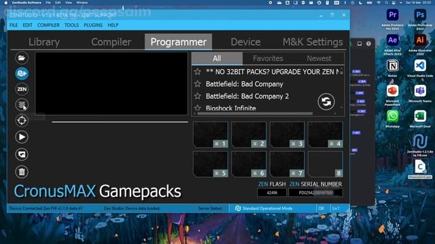Click the return arrow sidebar icon

coord(22,155)
